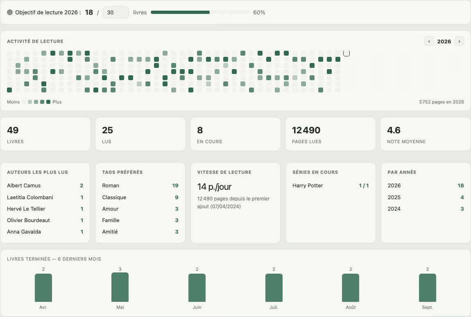Viewport: 471px width, 317px height.
Task: Select the Famille tag
Action: (x=140, y=220)
